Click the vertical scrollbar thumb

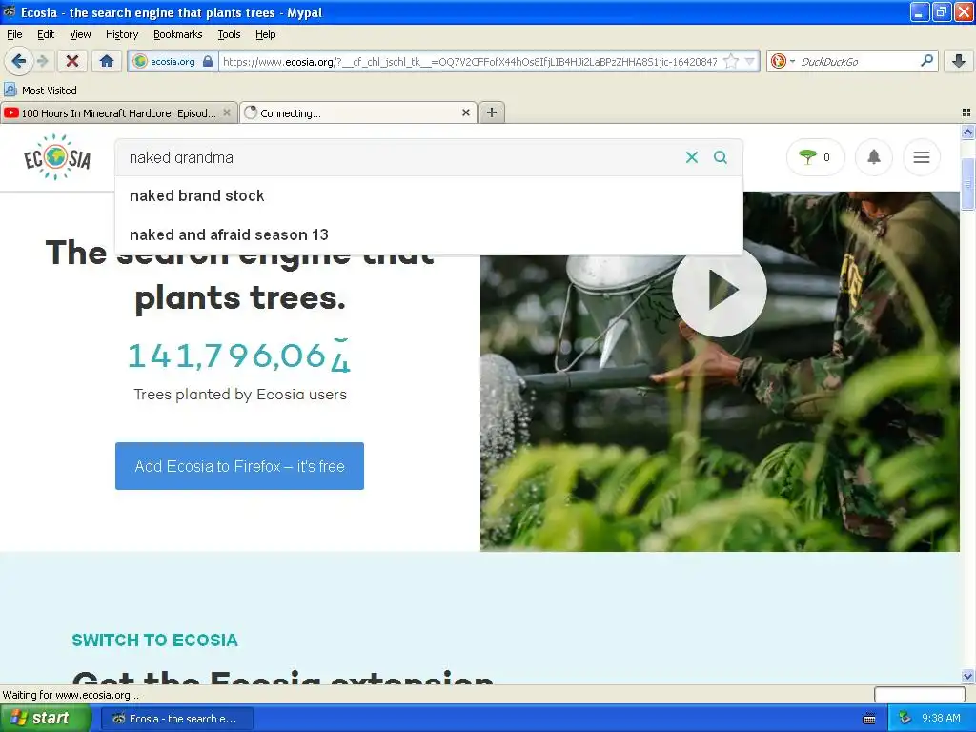[x=967, y=185]
